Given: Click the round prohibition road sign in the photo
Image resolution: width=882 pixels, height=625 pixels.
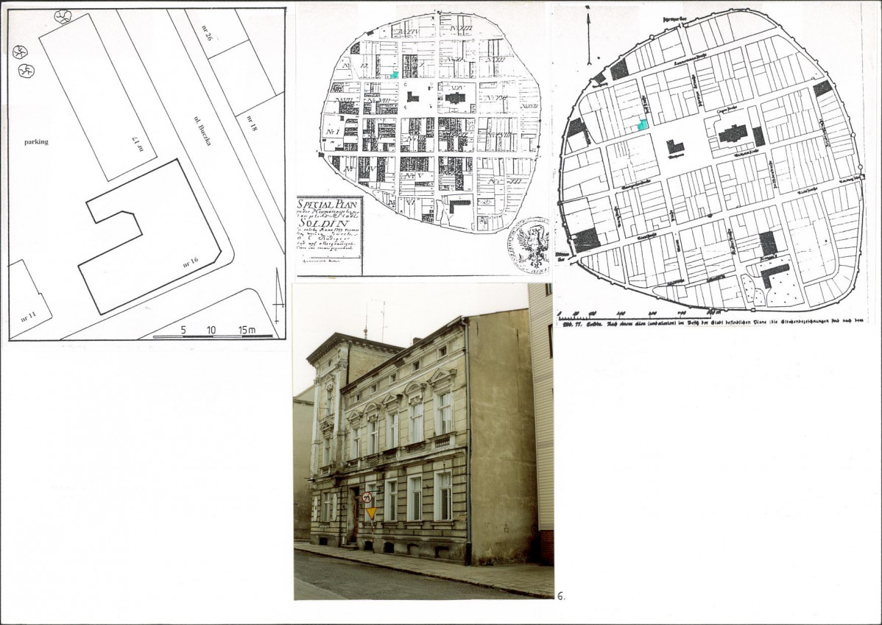Looking at the screenshot, I should (x=367, y=498).
